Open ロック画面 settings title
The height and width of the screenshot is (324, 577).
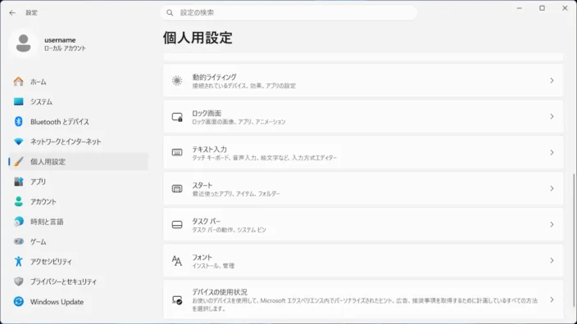click(x=207, y=113)
